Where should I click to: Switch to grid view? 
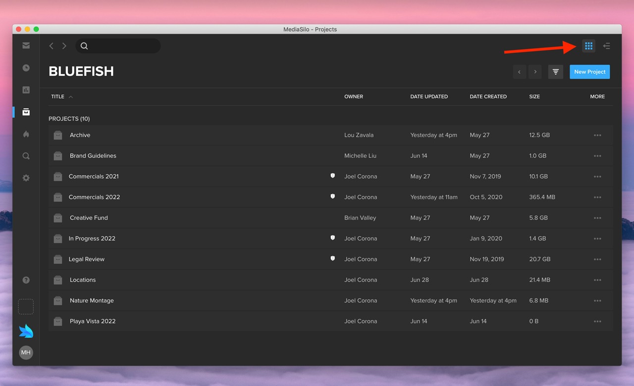tap(588, 46)
